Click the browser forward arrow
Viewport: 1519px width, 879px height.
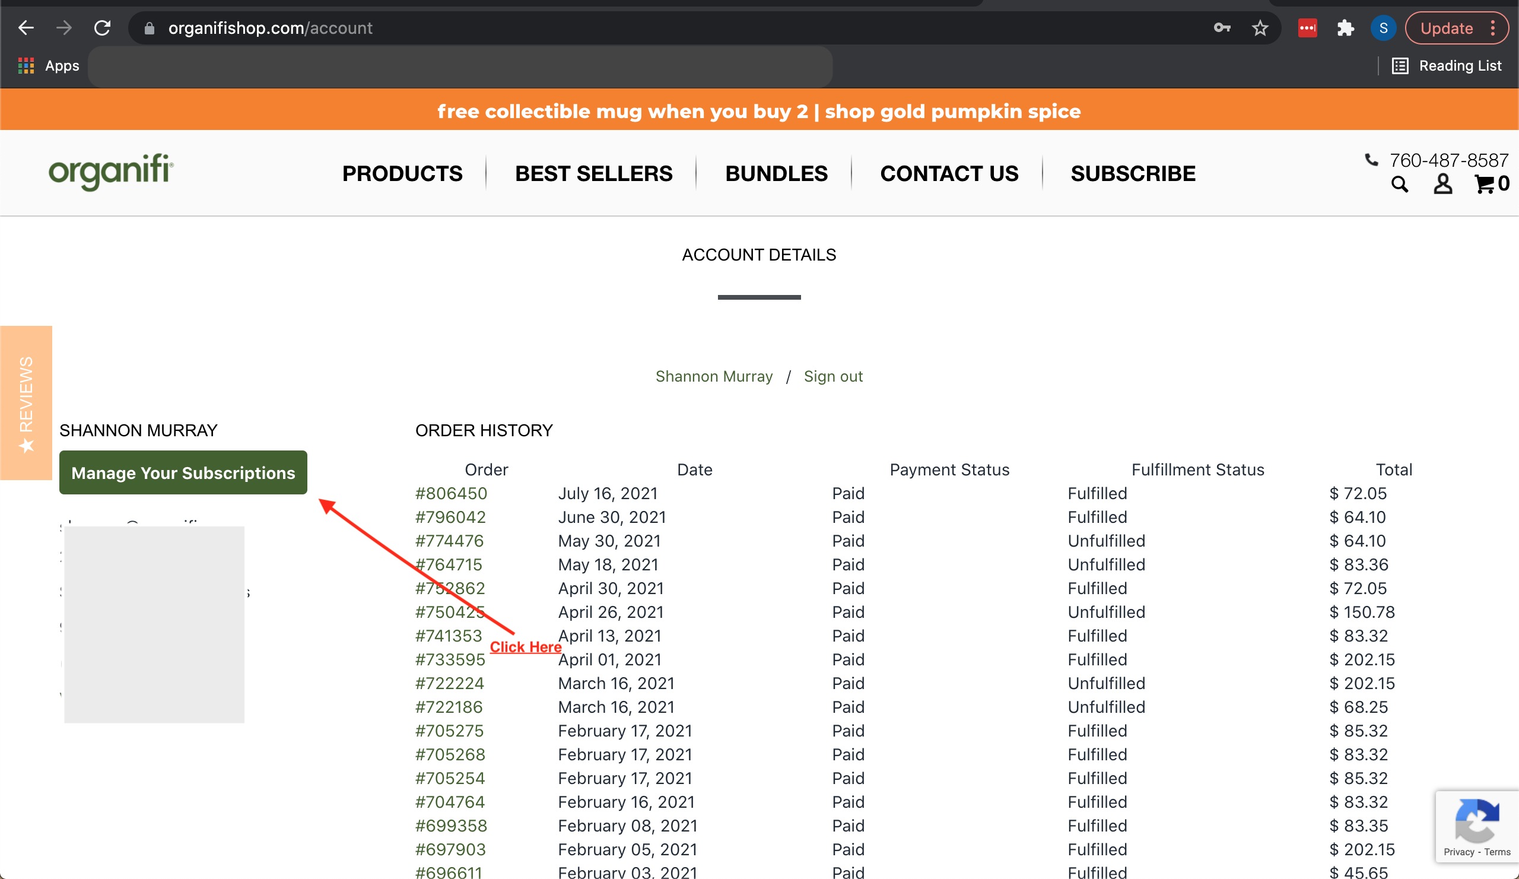pyautogui.click(x=64, y=28)
